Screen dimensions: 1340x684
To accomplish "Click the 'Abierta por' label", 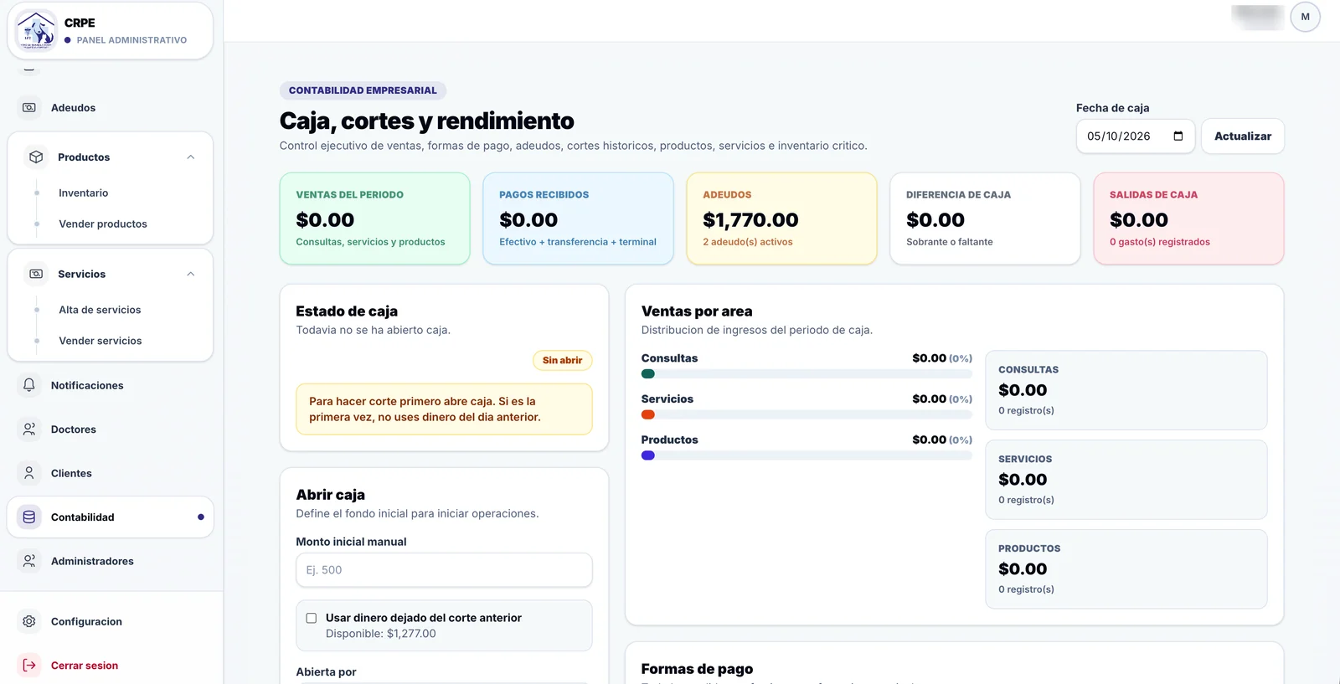I will (326, 671).
